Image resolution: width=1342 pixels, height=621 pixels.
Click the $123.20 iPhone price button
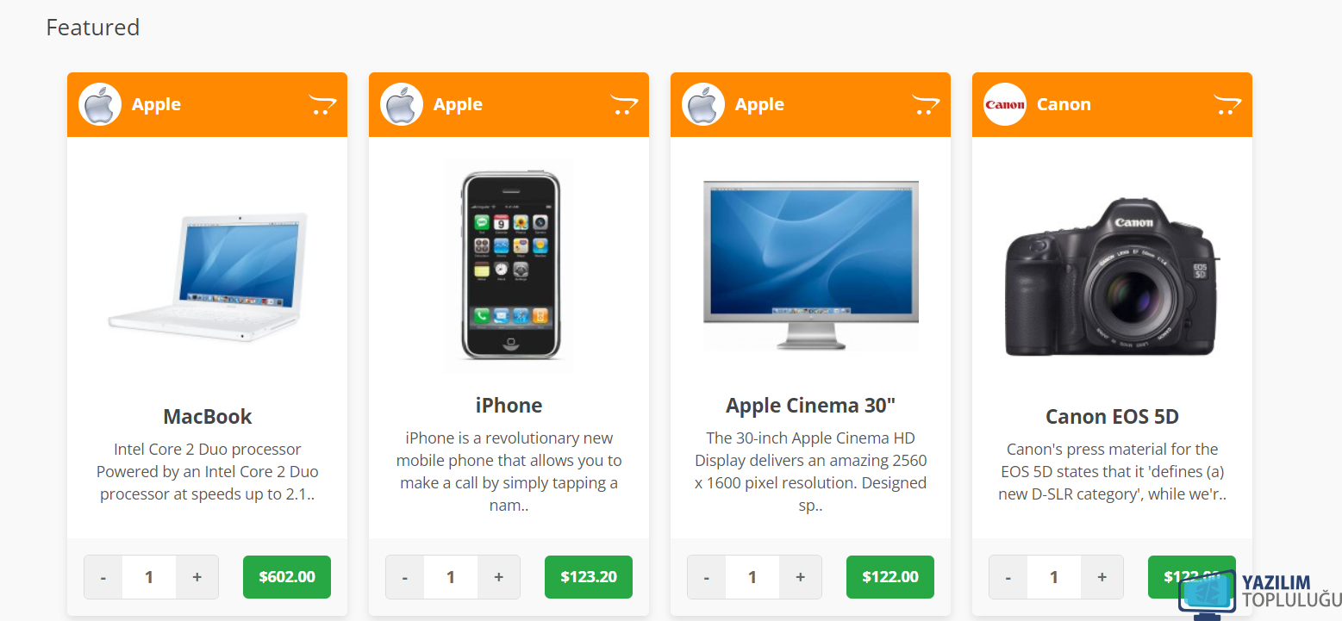[x=589, y=577]
